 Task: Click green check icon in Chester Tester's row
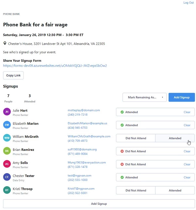coord(122,177)
